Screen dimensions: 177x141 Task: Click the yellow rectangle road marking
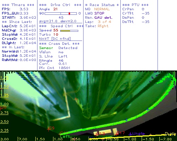(105, 131)
